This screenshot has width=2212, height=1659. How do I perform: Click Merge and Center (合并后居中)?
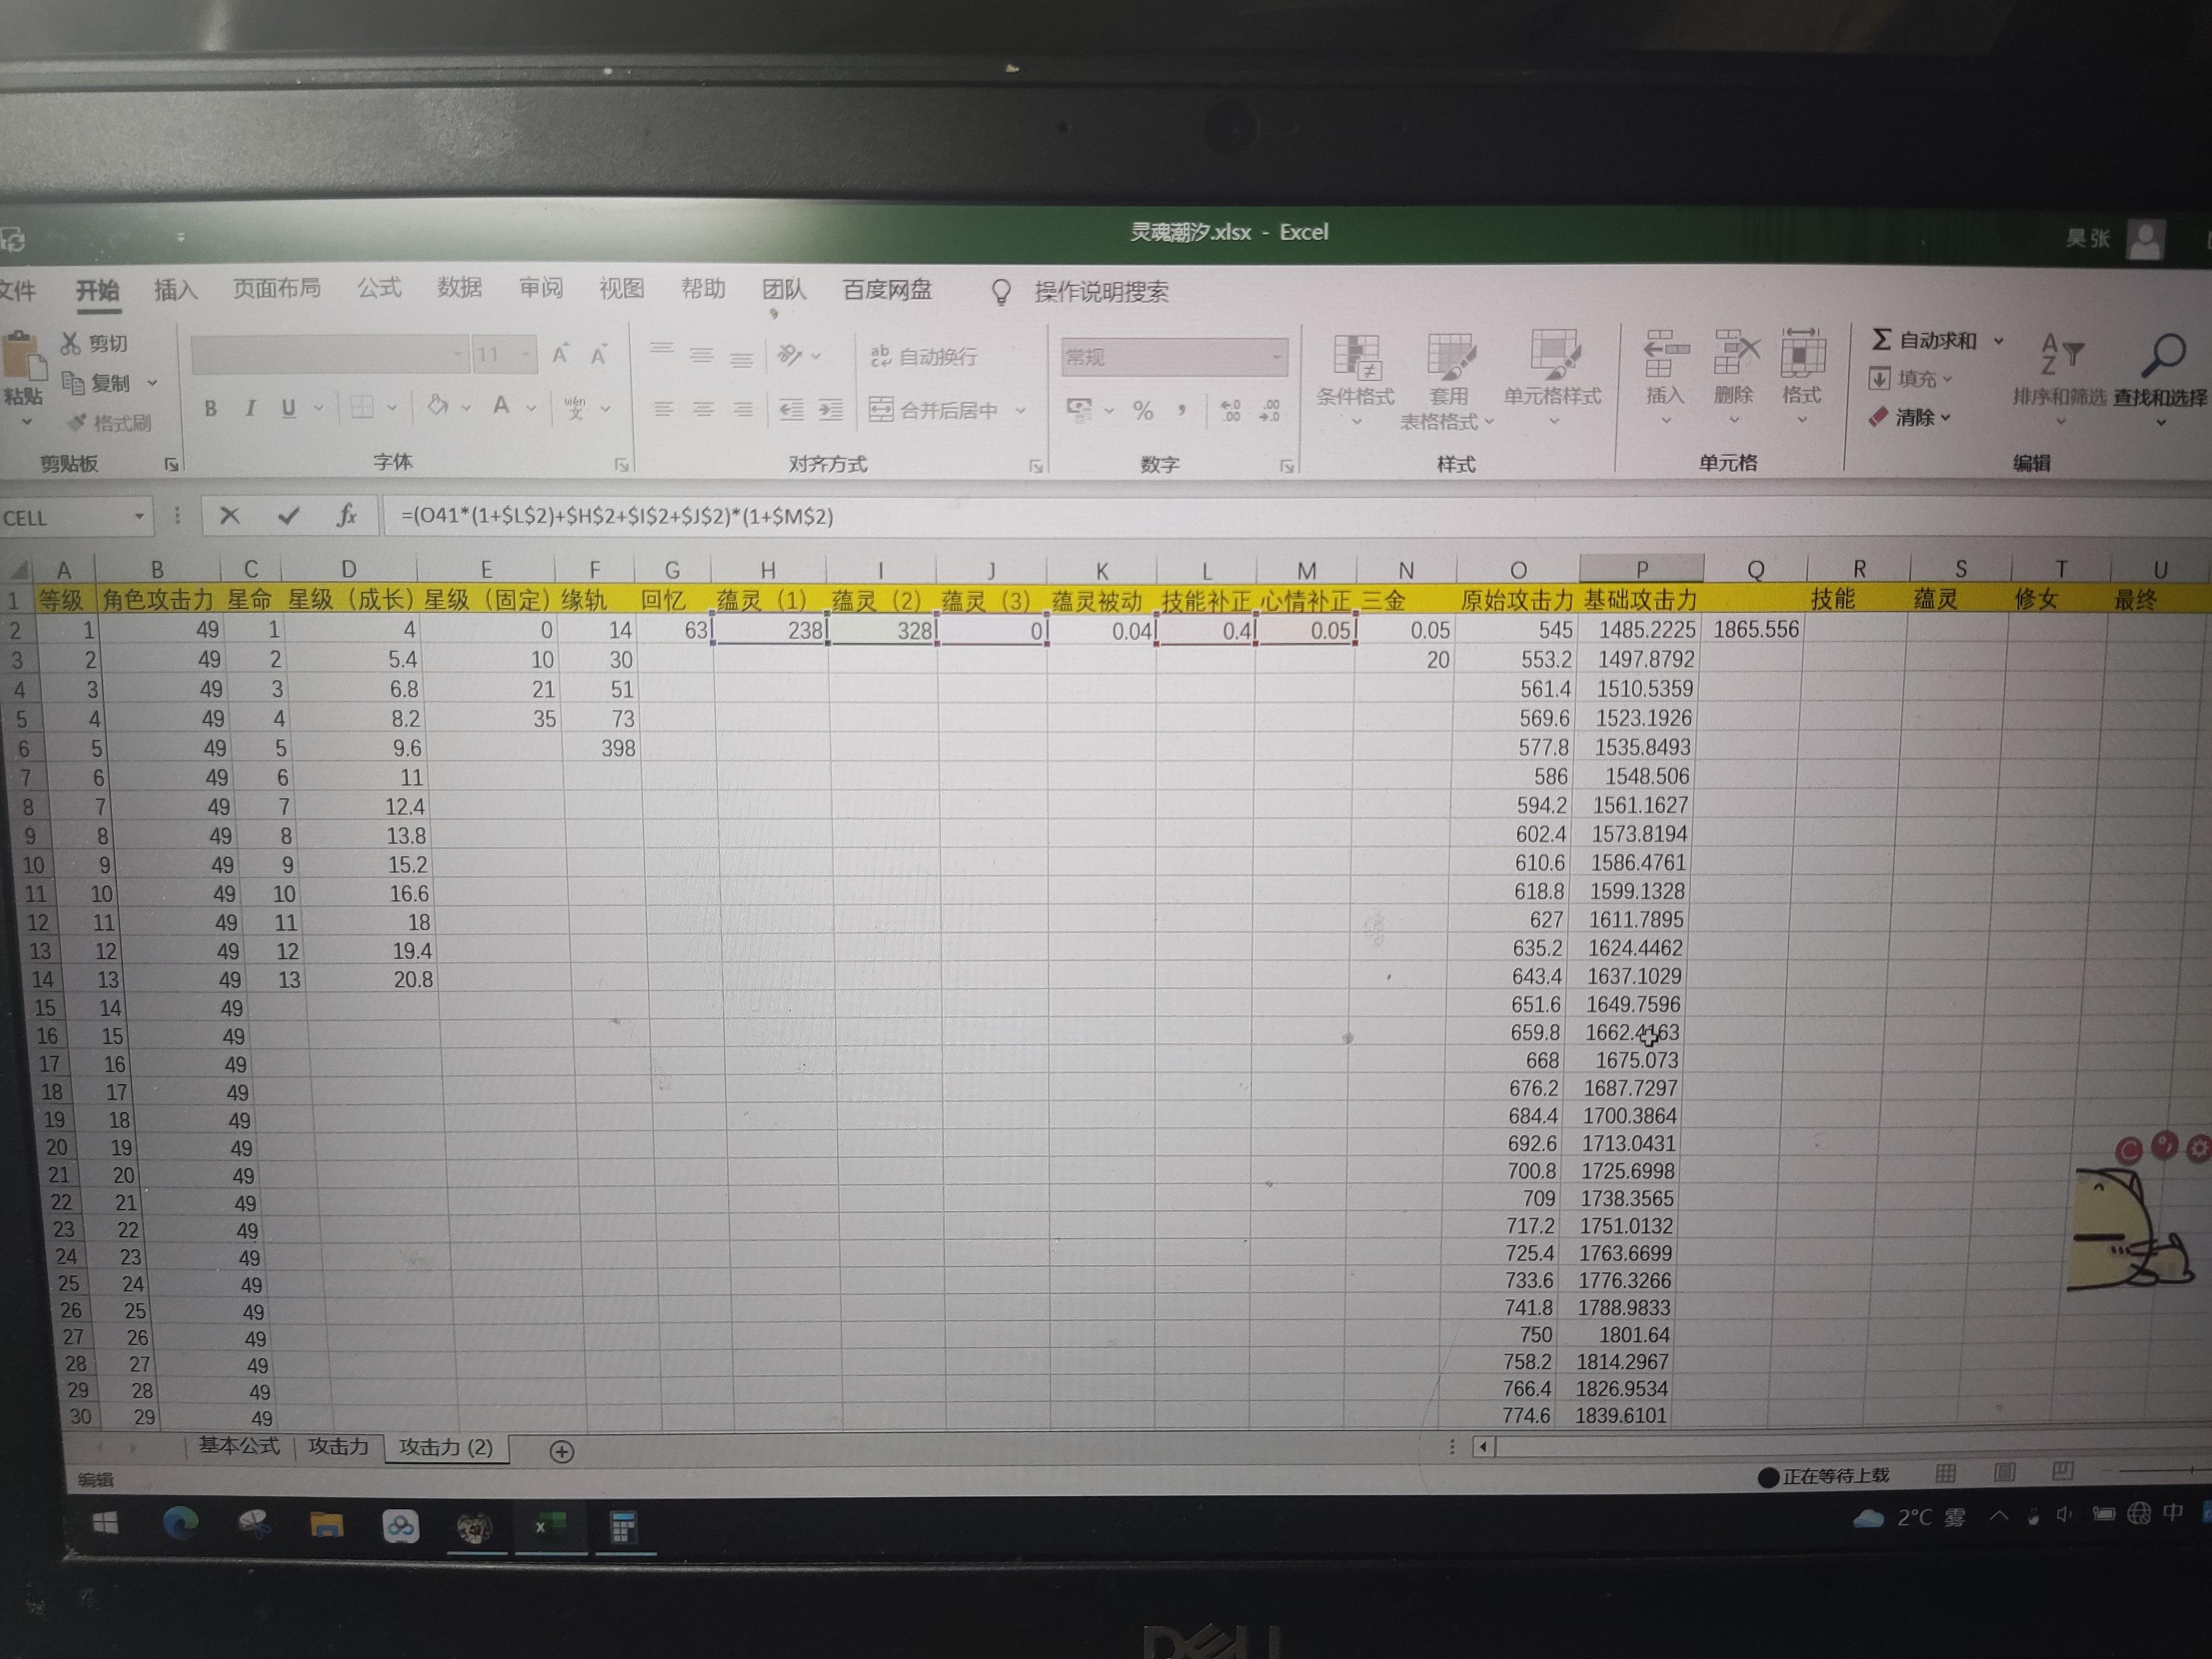[934, 410]
